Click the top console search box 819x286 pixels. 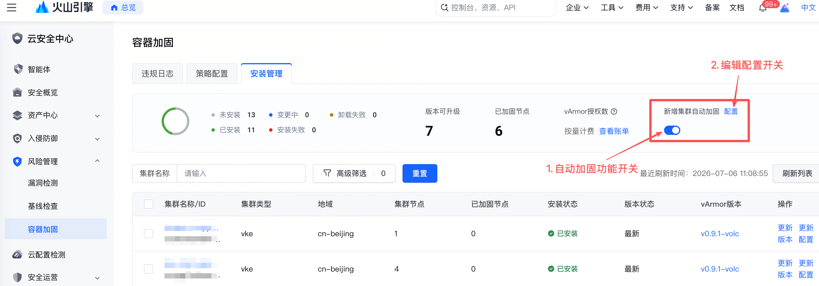point(496,8)
